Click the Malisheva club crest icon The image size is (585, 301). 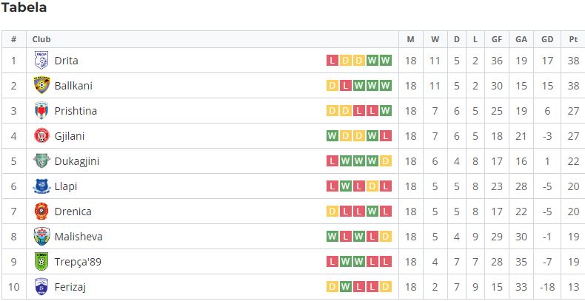41,237
